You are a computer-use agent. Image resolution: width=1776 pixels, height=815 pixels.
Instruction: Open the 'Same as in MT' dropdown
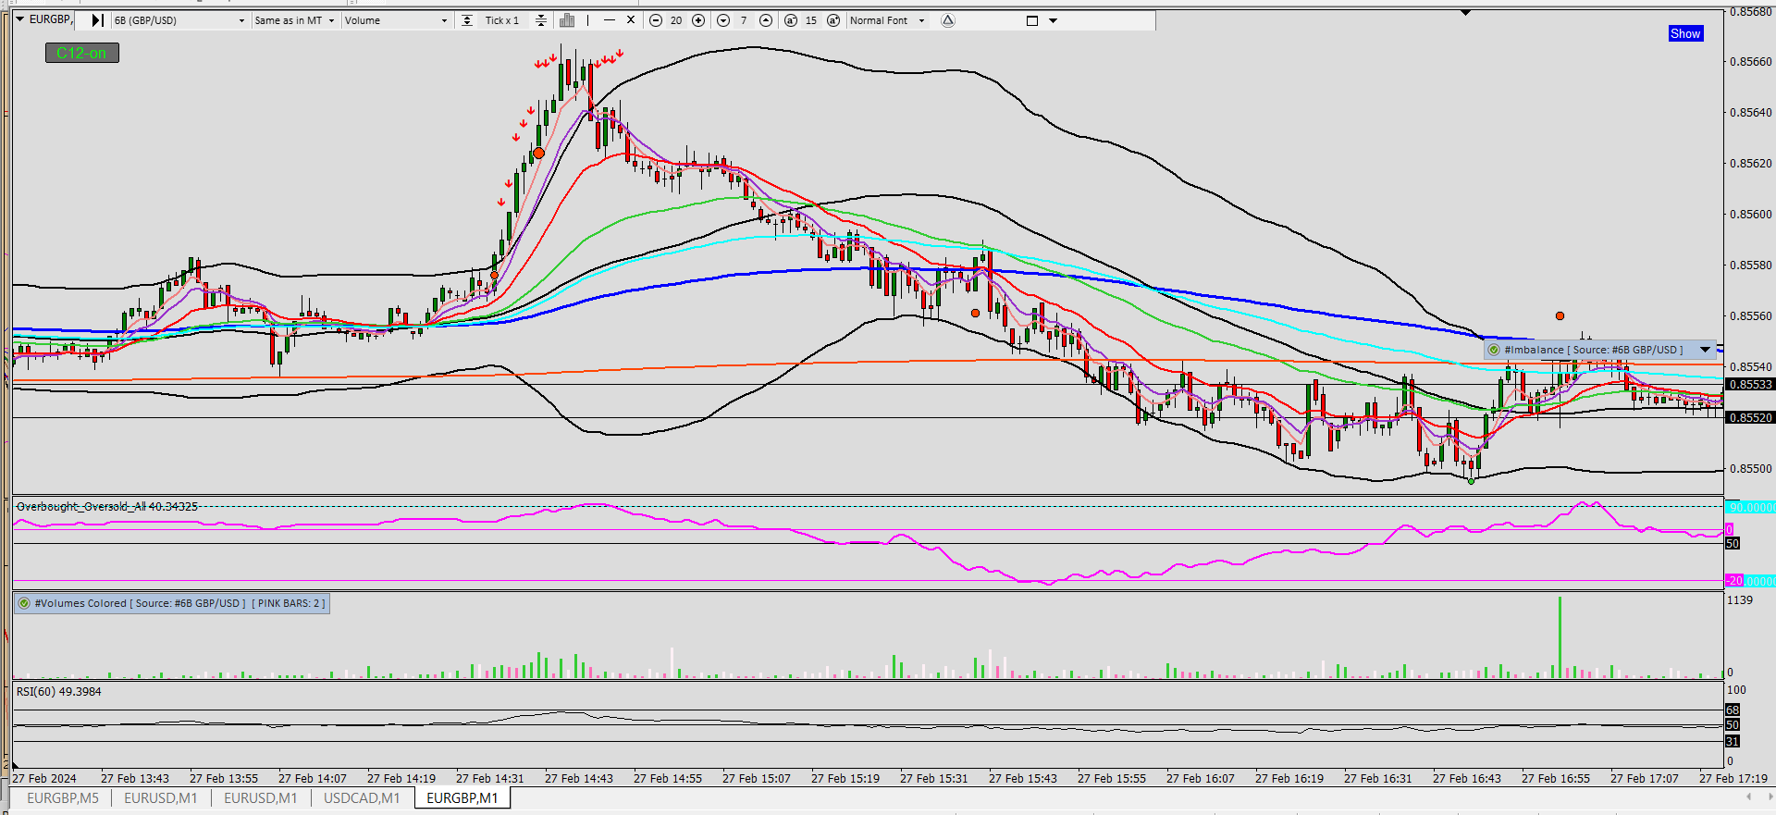(x=294, y=20)
